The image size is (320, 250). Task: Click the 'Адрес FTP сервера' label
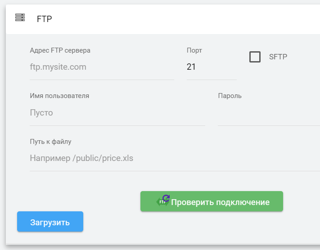pos(60,50)
